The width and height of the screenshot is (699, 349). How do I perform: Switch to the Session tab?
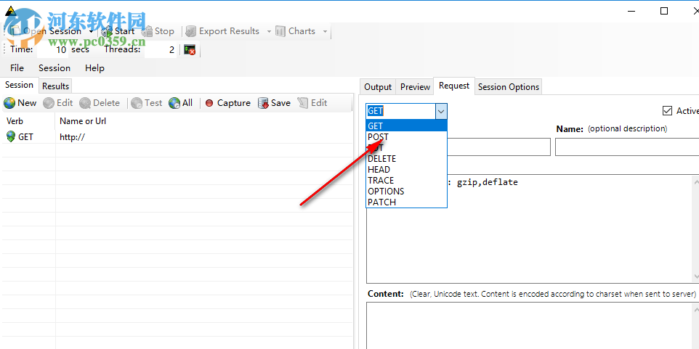(x=19, y=85)
